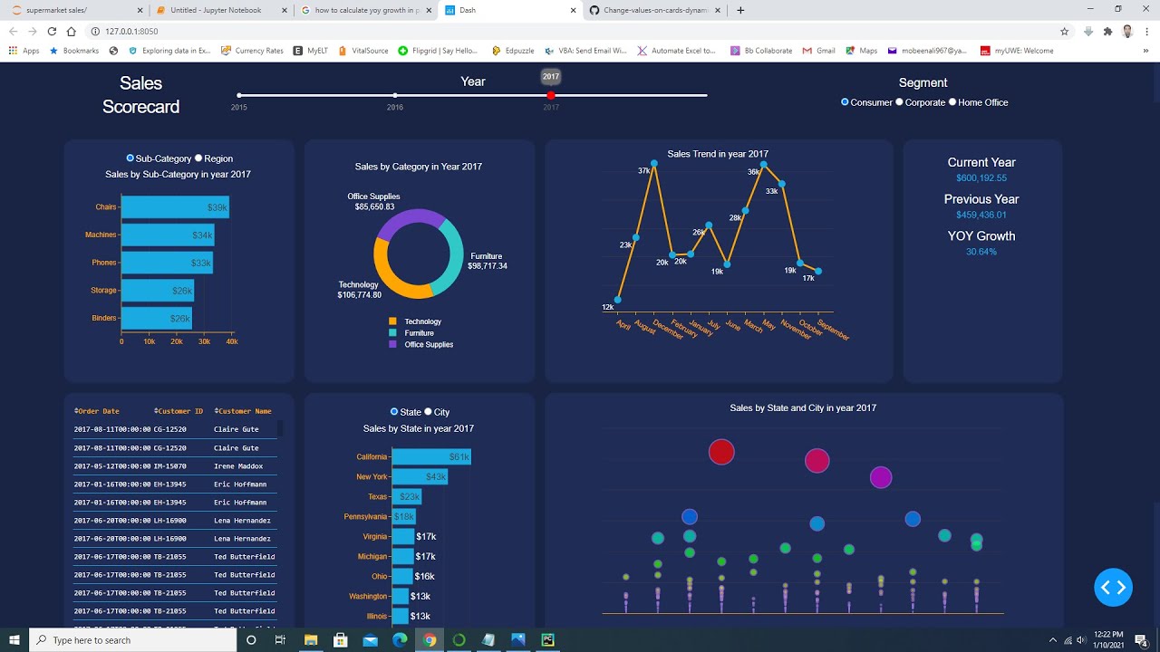Bookmark this page with the star icon
The height and width of the screenshot is (652, 1160).
point(1064,30)
